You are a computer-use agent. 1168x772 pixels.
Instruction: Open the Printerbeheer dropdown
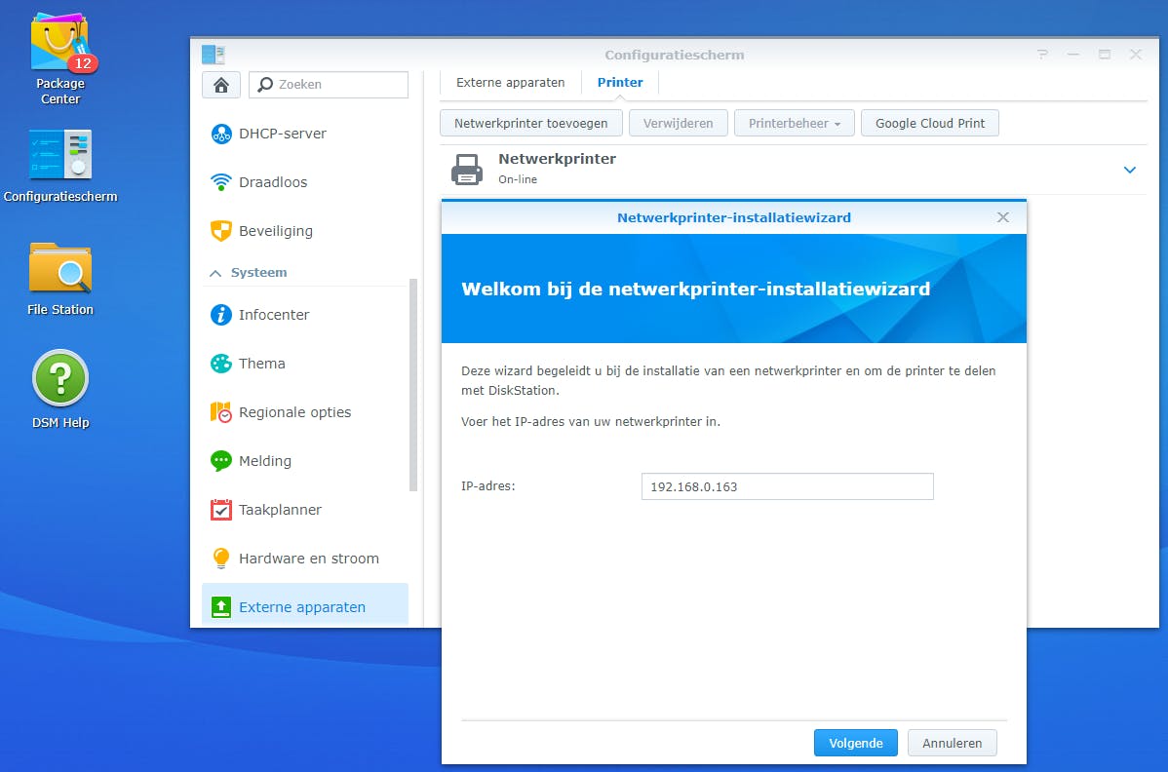pos(795,124)
